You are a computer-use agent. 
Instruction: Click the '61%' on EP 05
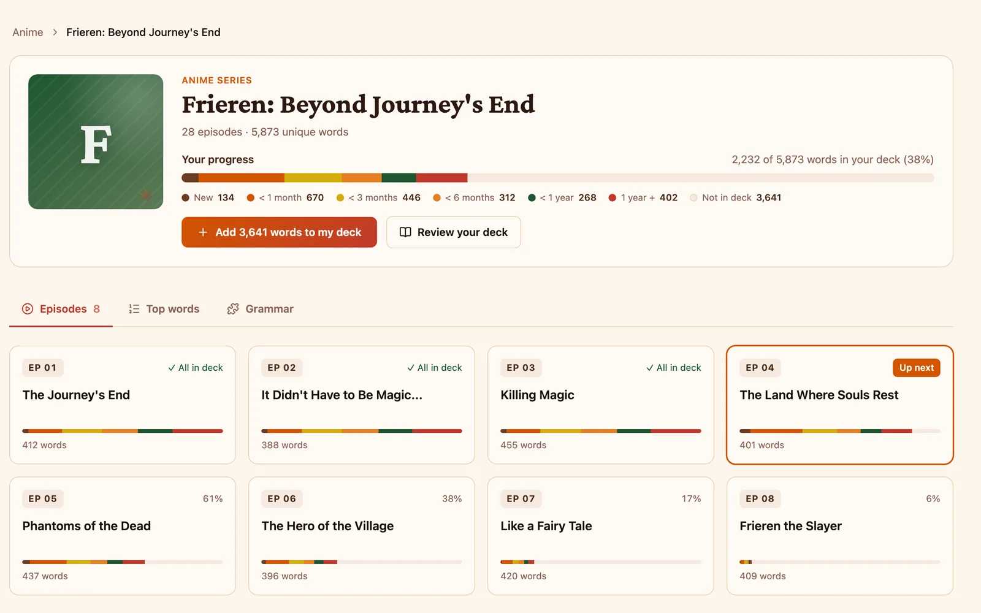click(213, 499)
